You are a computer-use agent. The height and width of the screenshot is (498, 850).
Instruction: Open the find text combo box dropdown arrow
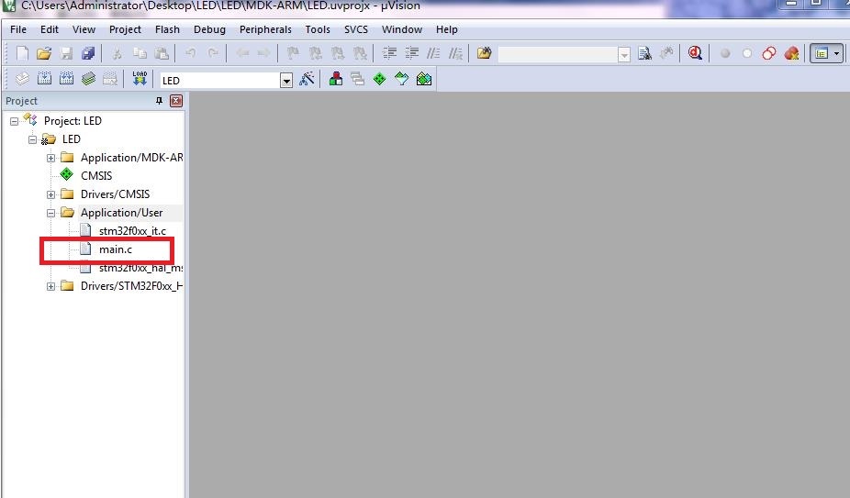coord(624,54)
